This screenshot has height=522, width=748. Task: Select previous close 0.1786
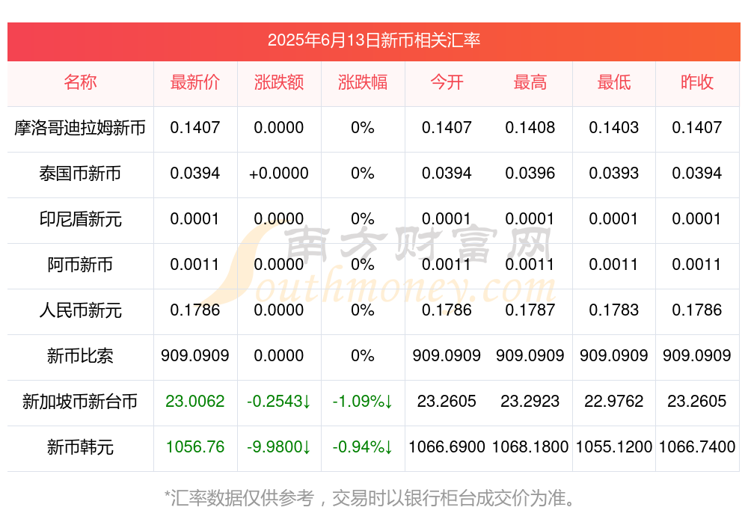(697, 310)
